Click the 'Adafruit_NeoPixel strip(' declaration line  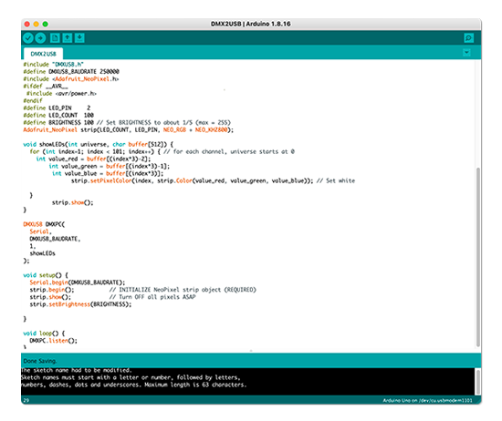pos(129,129)
